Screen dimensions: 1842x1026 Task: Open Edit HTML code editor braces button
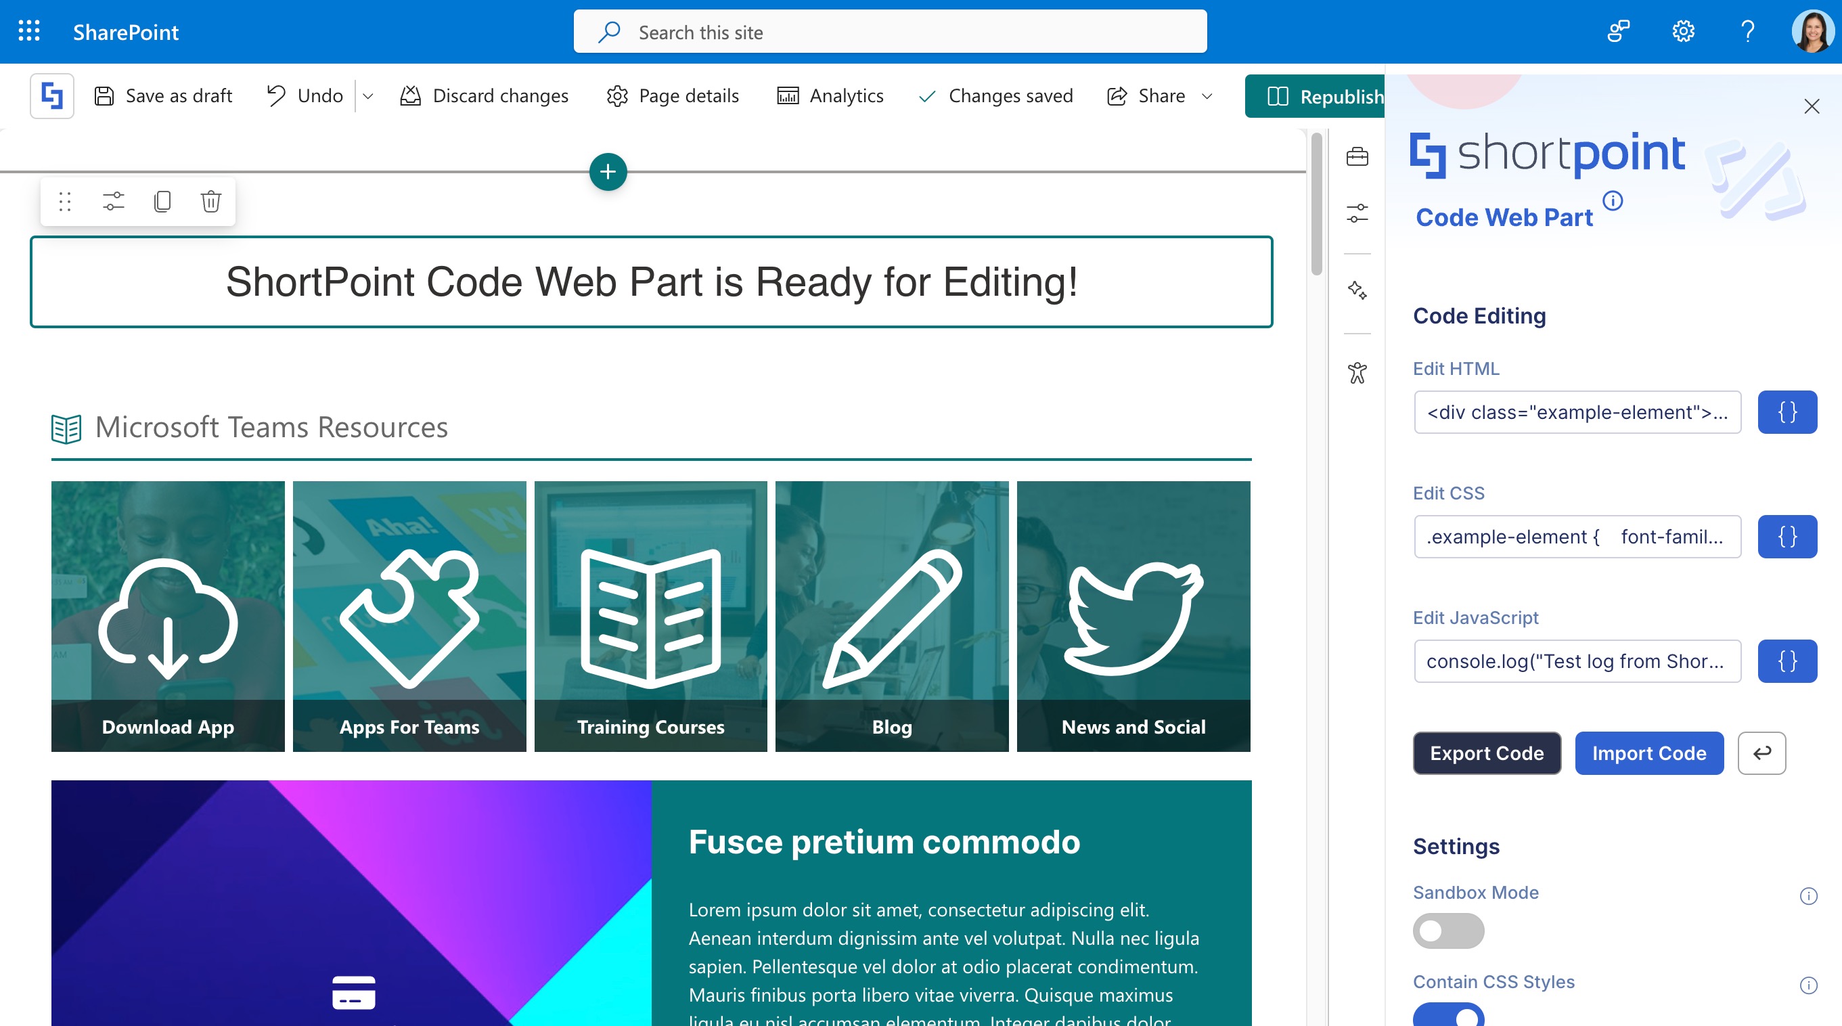coord(1787,412)
